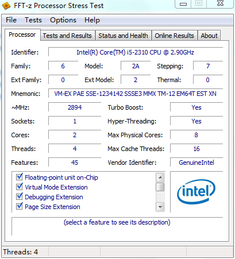
Task: Click the Intel logo image
Action: [x=197, y=192]
